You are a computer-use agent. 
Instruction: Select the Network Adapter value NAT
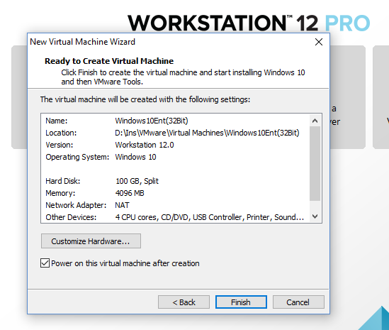(x=122, y=205)
